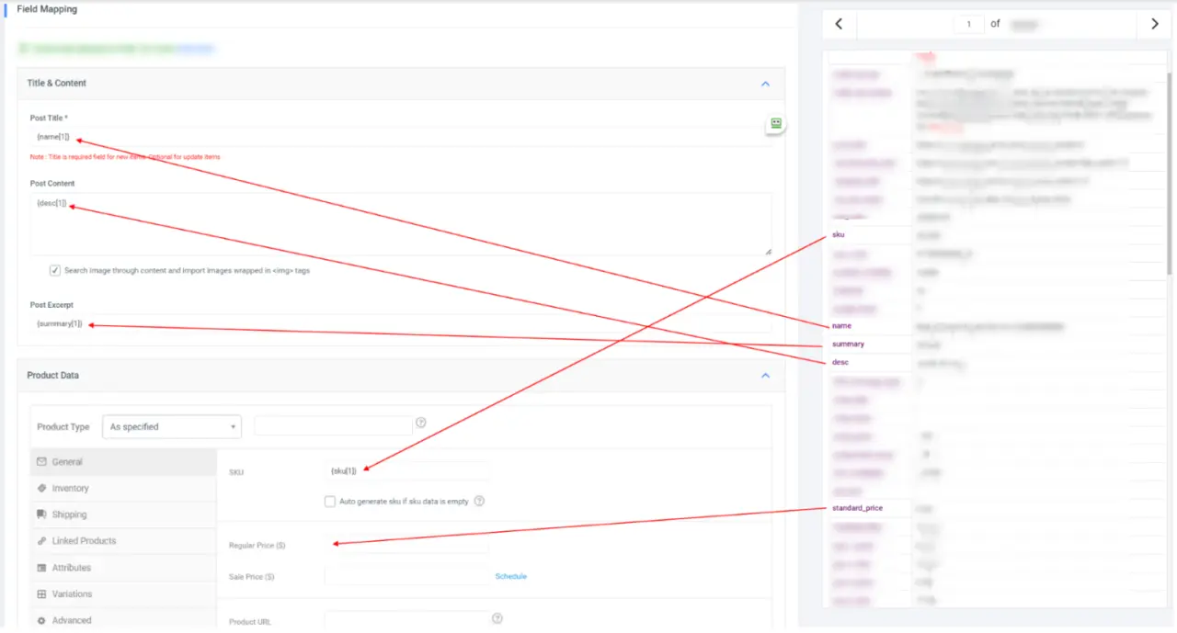Open the Shipping tab
1177x633 pixels.
[x=69, y=514]
